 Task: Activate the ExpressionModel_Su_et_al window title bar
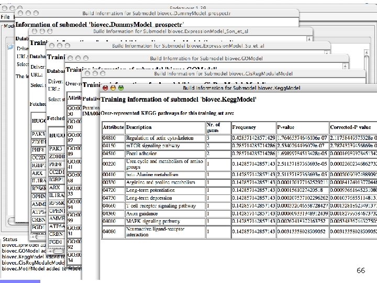point(188,46)
